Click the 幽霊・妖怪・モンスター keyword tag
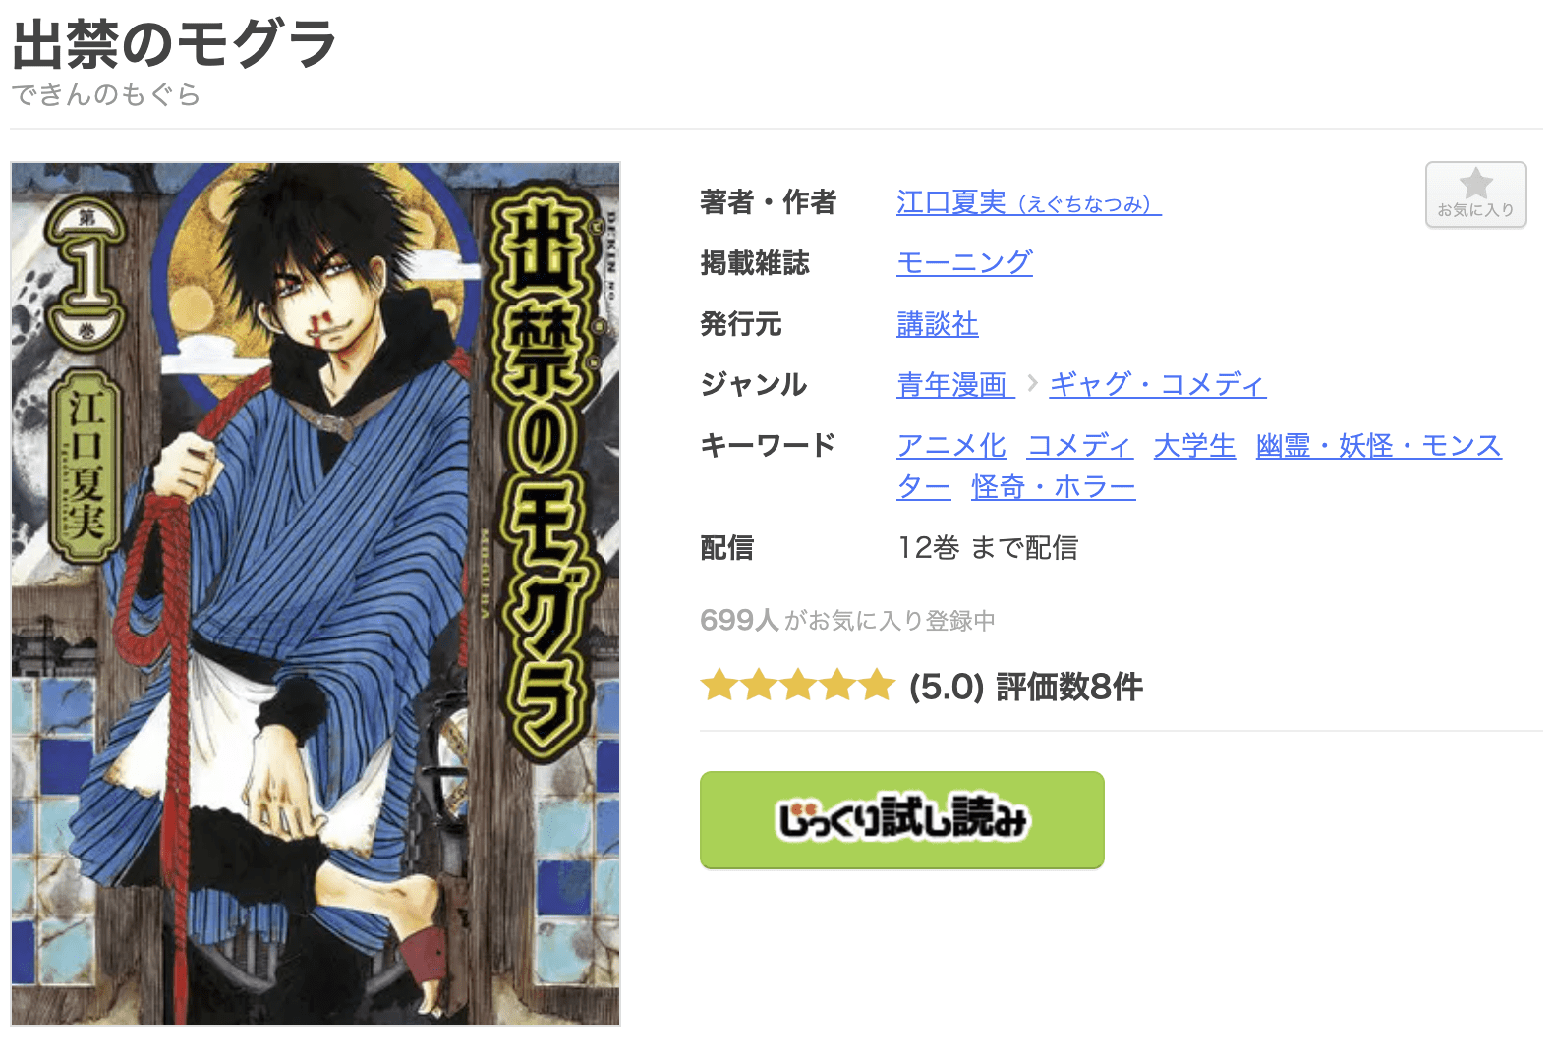The image size is (1553, 1053). [1378, 445]
